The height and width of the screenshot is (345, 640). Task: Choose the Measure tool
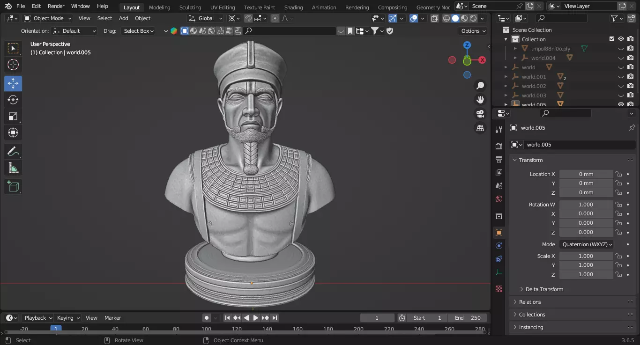13,168
